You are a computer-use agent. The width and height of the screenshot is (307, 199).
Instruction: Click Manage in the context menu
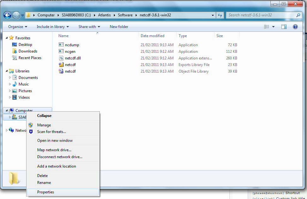coord(44,125)
